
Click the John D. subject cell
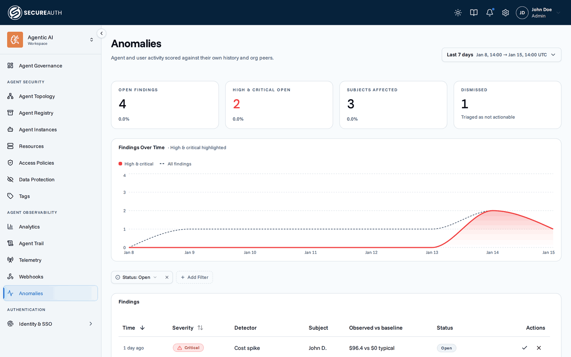coord(318,348)
